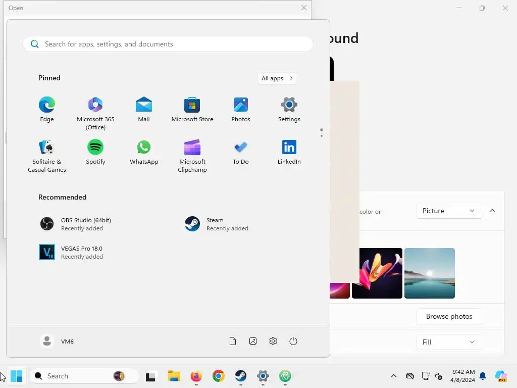517x388 pixels.
Task: Open Documents folder from Start footer
Action: pyautogui.click(x=232, y=341)
